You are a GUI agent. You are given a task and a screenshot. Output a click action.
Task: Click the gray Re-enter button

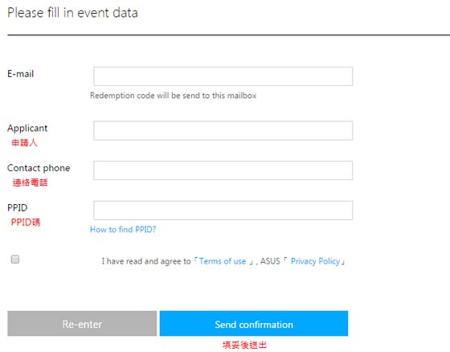[x=82, y=324]
